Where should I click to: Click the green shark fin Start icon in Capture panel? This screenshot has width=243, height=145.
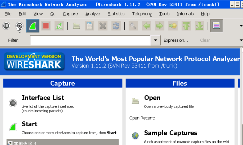13,127
